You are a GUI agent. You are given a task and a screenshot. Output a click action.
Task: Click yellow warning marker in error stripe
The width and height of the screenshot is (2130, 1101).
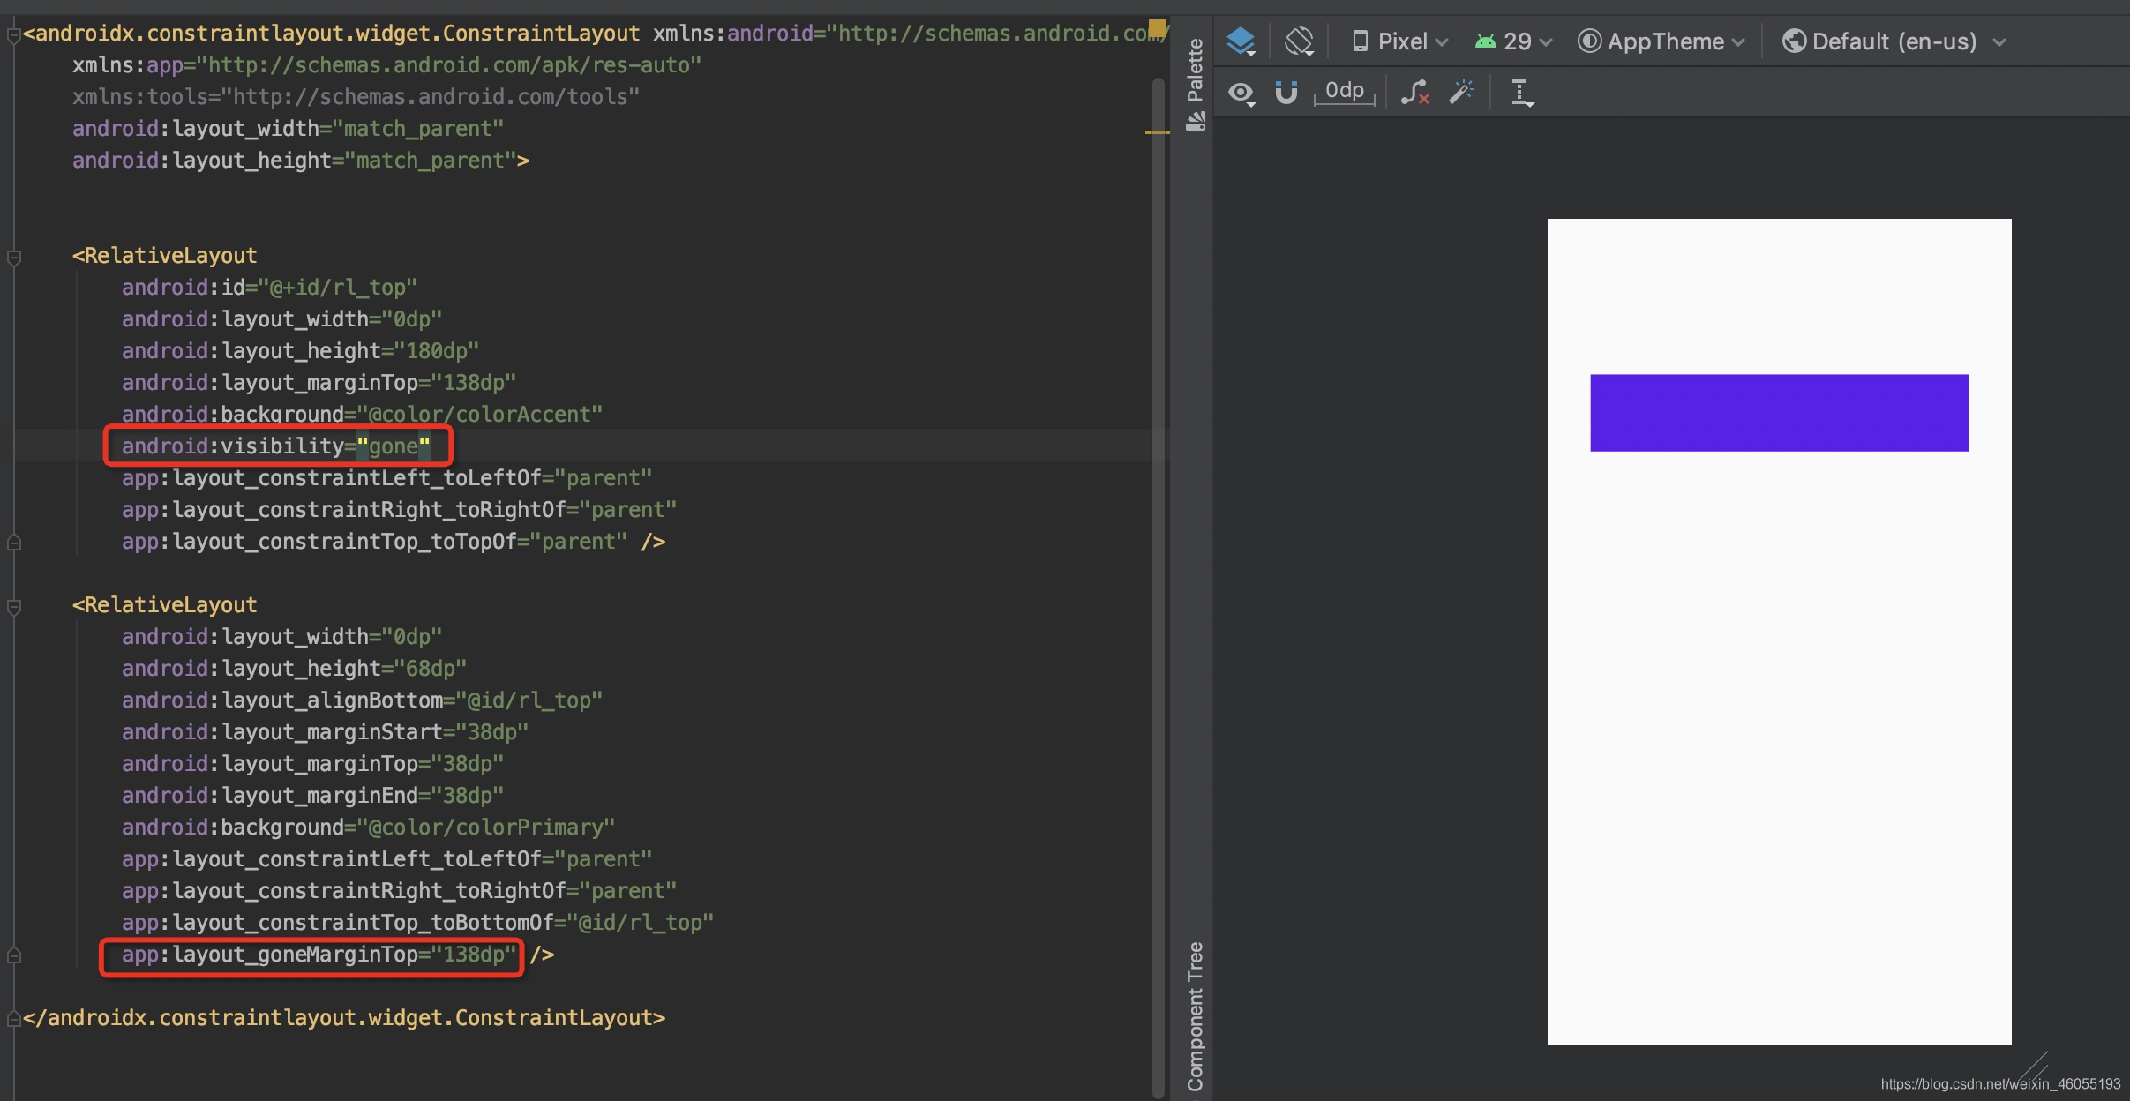[x=1157, y=132]
